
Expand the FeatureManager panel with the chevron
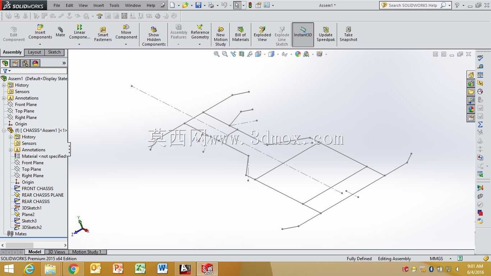(x=64, y=63)
